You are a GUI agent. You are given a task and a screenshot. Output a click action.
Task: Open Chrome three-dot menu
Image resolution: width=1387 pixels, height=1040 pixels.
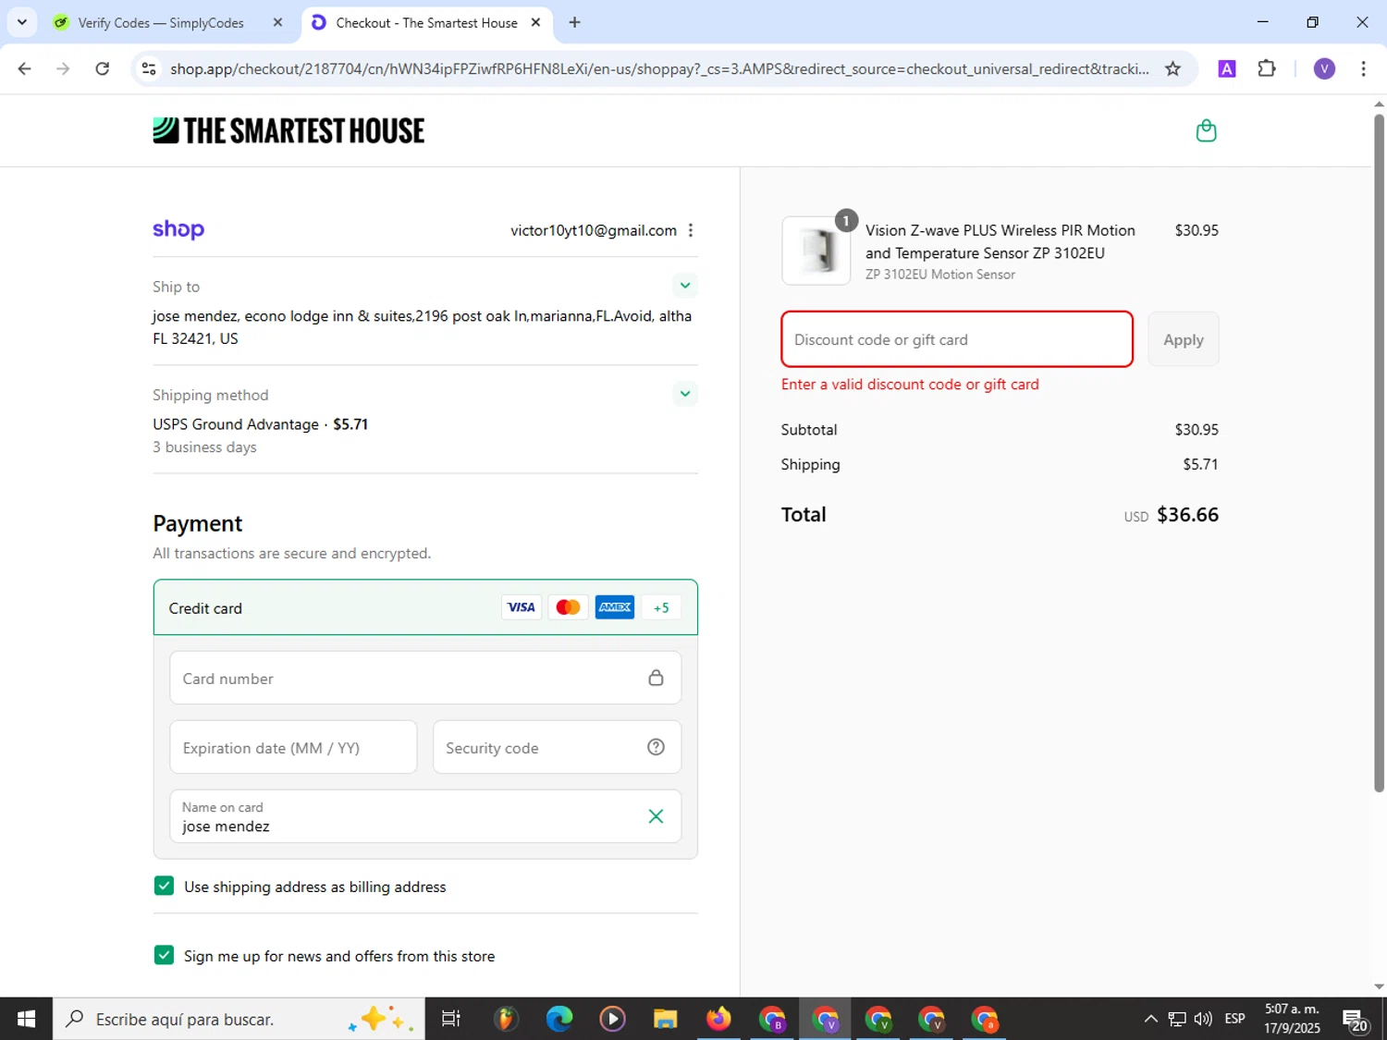point(1363,68)
